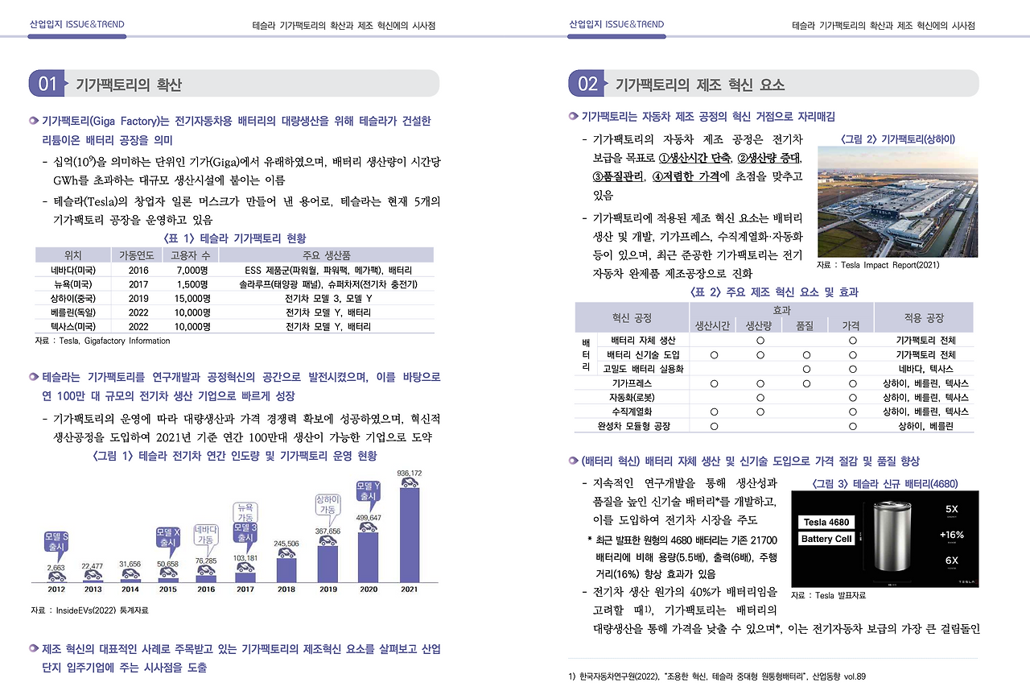1030x691 pixels.
Task: Click the '수직계열화' row label in table 2
Action: pos(632,412)
